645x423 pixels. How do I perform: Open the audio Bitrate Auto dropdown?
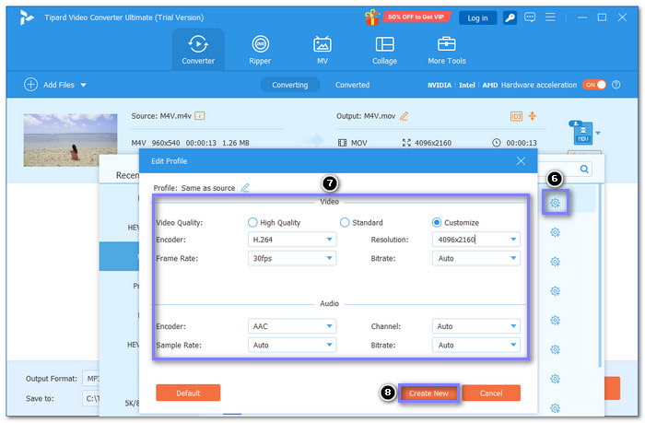pyautogui.click(x=476, y=346)
